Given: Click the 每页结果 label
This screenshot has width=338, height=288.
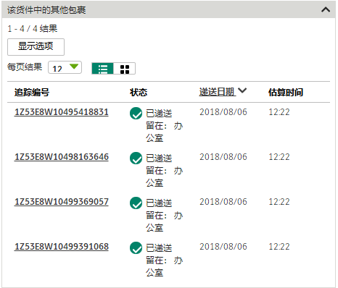Looking at the screenshot, I should [25, 67].
